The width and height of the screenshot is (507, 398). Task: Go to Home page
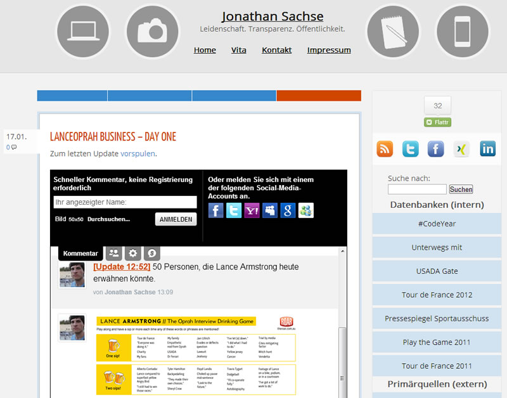point(205,50)
